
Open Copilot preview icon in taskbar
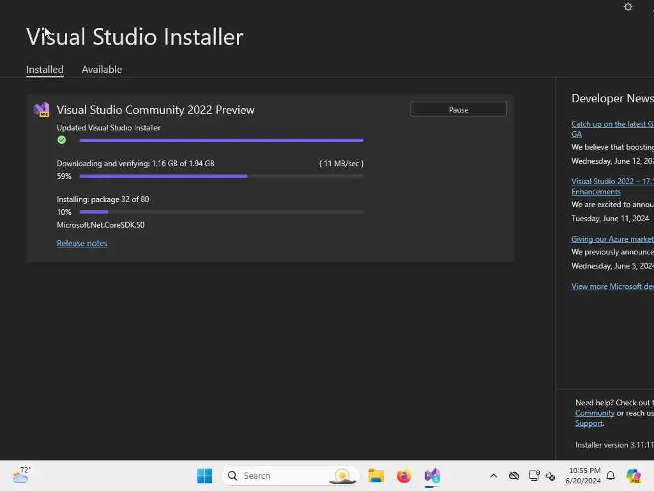(634, 476)
